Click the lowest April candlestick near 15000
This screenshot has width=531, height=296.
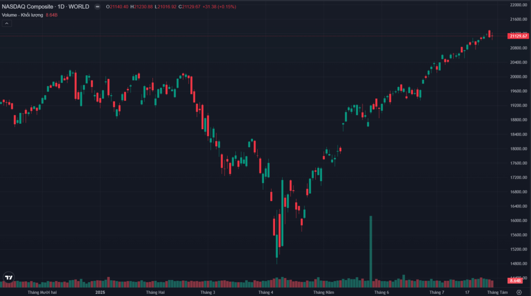[x=277, y=250]
